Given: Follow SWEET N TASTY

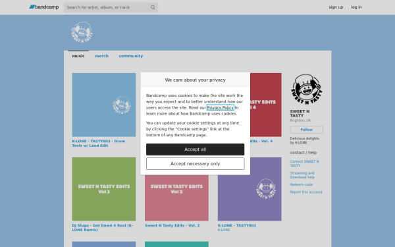Looking at the screenshot, I should pos(306,130).
